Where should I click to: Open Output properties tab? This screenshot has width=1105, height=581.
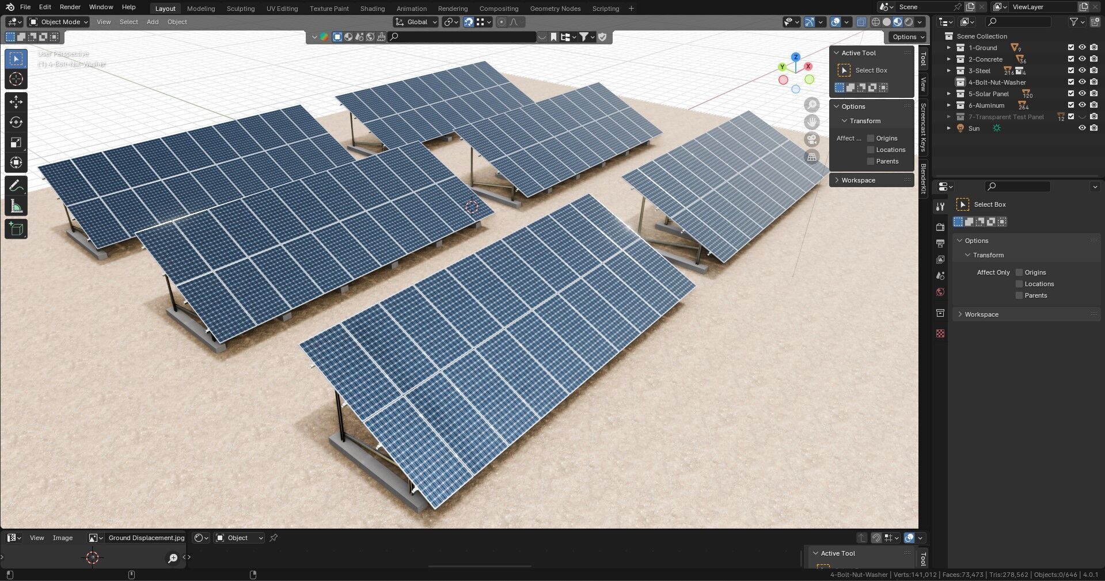[x=940, y=244]
